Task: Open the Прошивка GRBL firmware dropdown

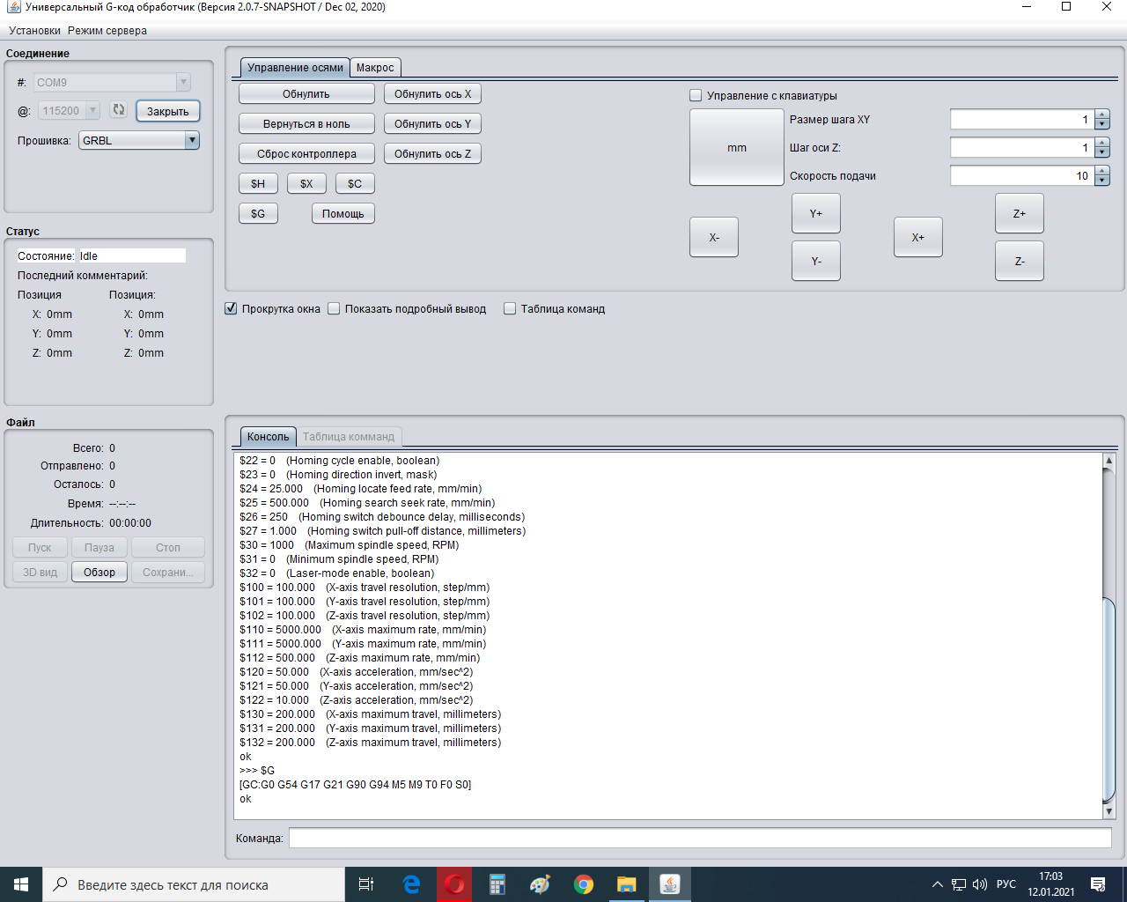Action: coord(139,140)
